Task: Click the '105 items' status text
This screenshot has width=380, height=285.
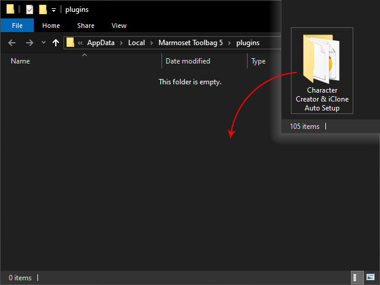Action: click(x=305, y=126)
